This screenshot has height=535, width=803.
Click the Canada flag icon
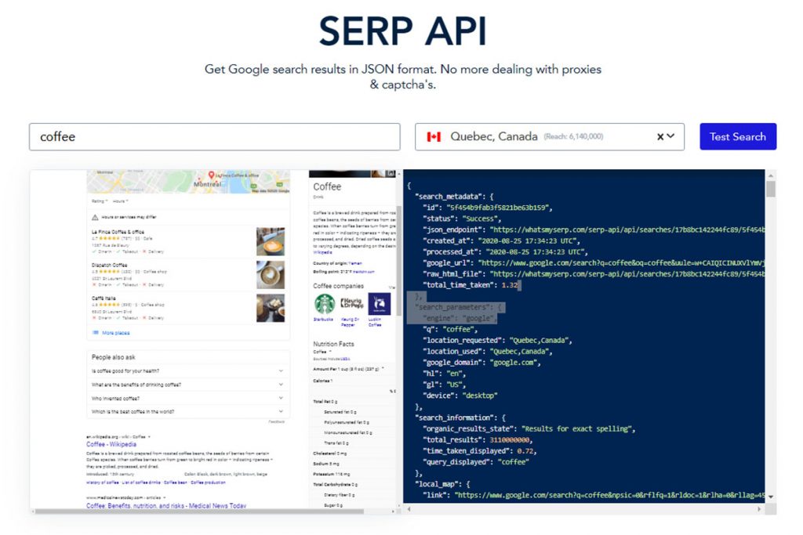(x=433, y=136)
